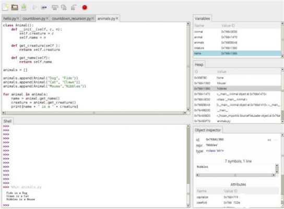Click the 'casefold' attribute row
284x209 pixels.
click(237, 203)
